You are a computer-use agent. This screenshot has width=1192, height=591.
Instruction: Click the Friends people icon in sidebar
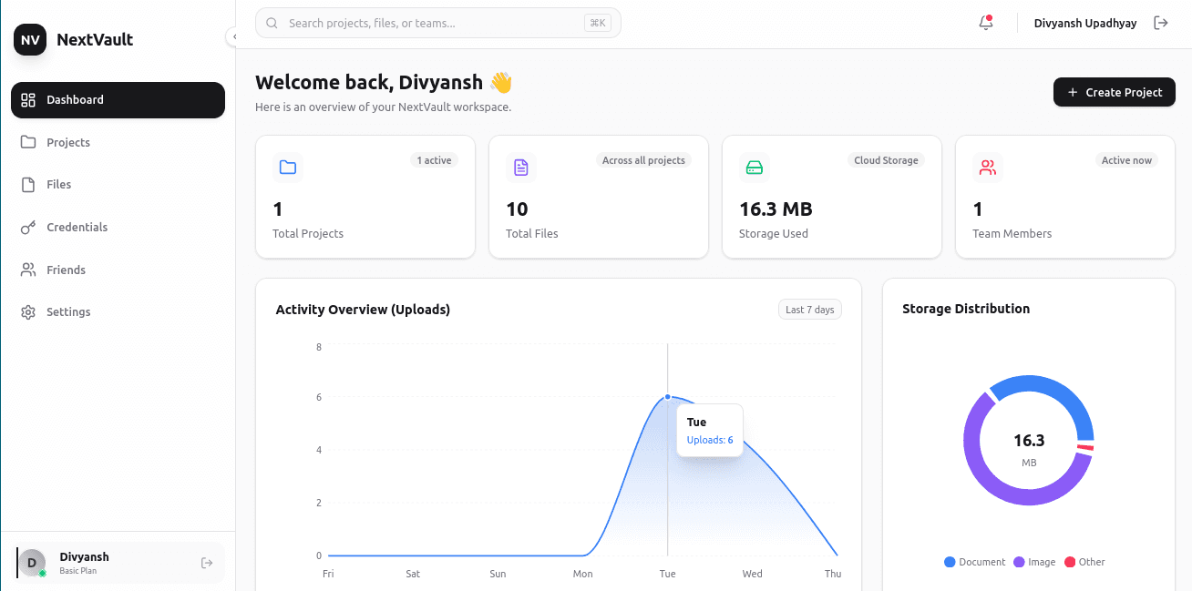pos(28,270)
